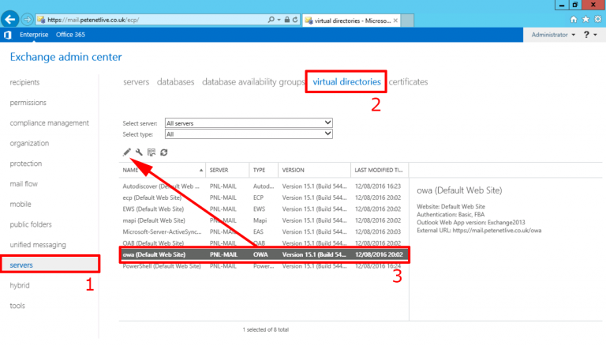Open public folders section
This screenshot has width=606, height=346.
click(x=31, y=224)
